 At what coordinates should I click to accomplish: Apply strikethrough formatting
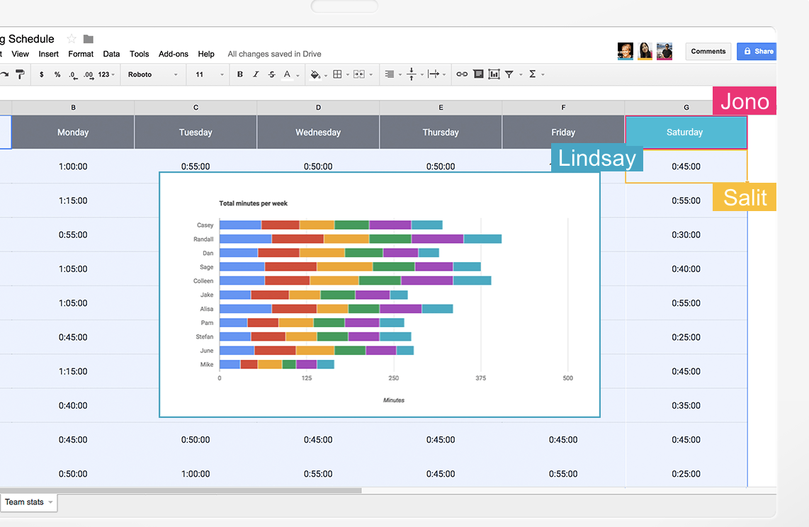click(x=271, y=74)
